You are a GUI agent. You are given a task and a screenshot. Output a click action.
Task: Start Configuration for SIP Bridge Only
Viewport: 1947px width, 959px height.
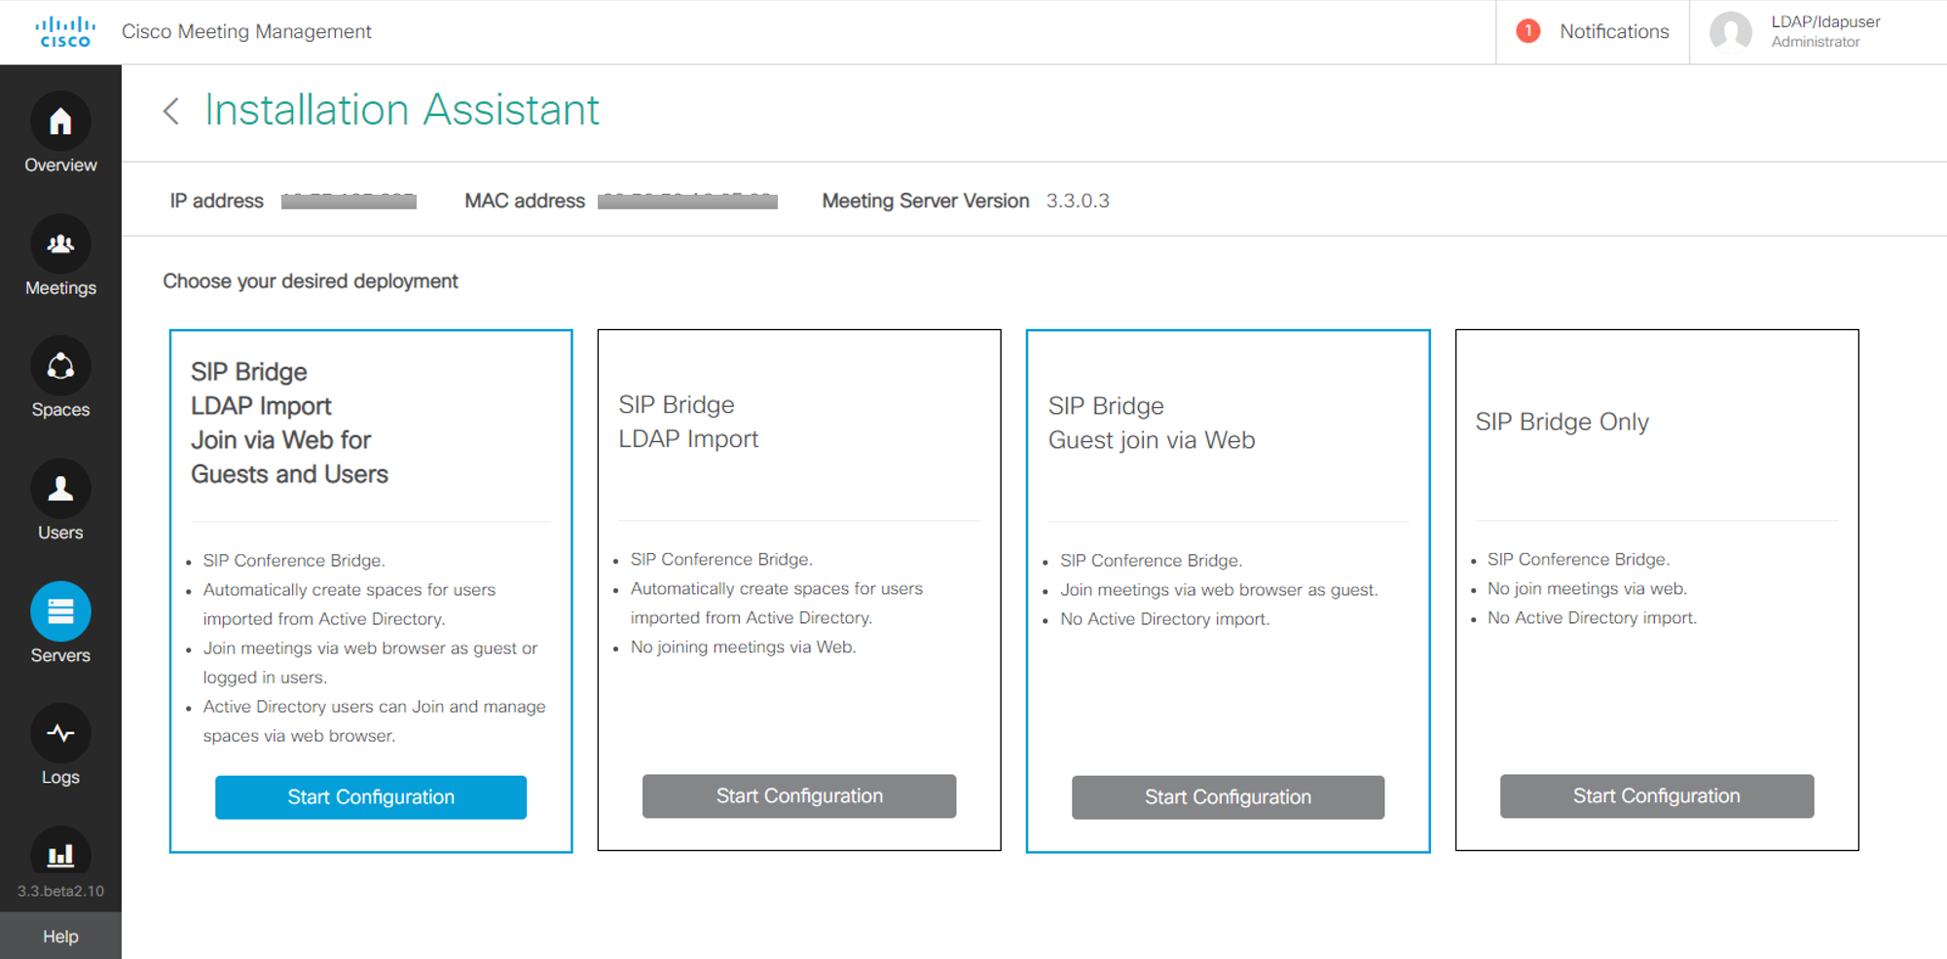coord(1656,796)
